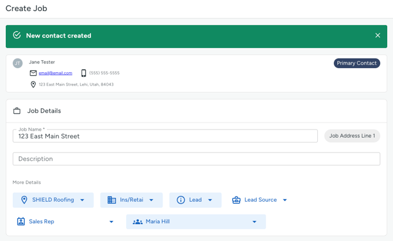
Task: Focus the Job Name input field
Action: [x=165, y=136]
